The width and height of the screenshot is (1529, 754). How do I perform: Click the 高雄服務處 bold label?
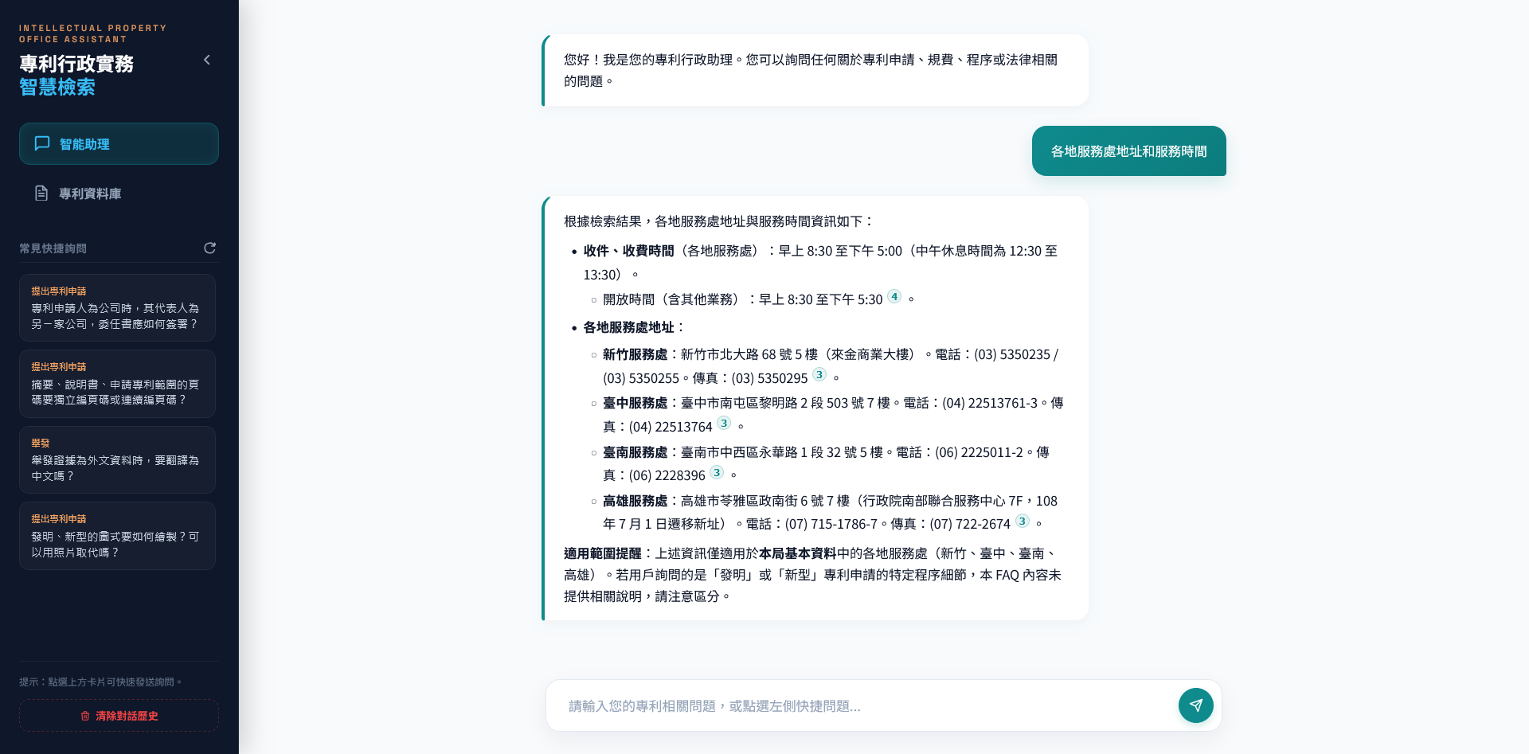[635, 501]
